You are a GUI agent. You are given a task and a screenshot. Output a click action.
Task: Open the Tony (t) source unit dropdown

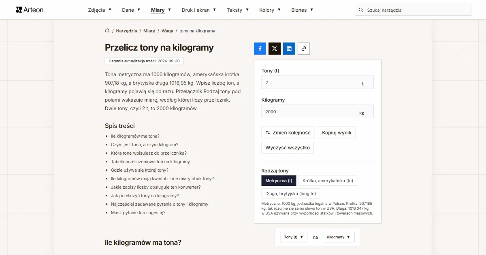pyautogui.click(x=294, y=237)
